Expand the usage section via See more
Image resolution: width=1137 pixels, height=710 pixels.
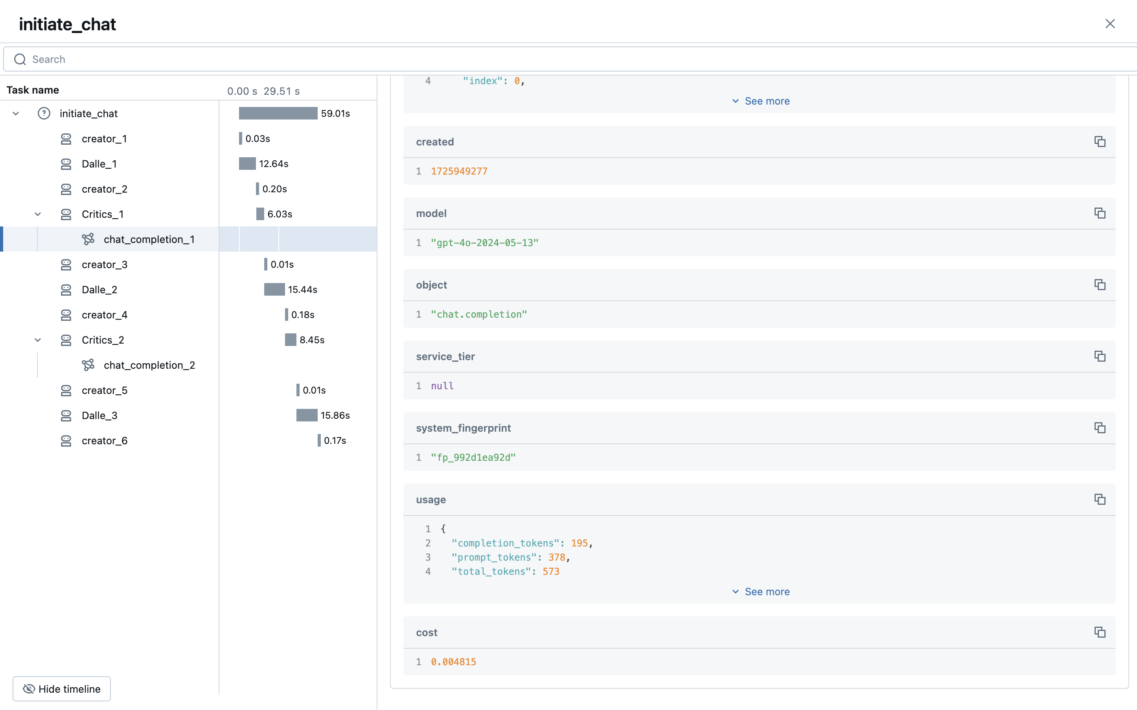(x=760, y=591)
